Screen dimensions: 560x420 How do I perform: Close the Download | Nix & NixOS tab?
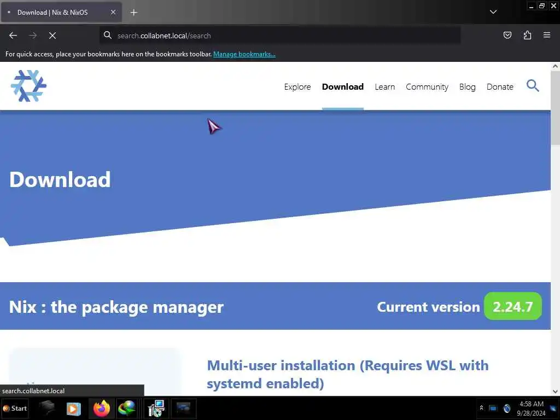tap(113, 12)
